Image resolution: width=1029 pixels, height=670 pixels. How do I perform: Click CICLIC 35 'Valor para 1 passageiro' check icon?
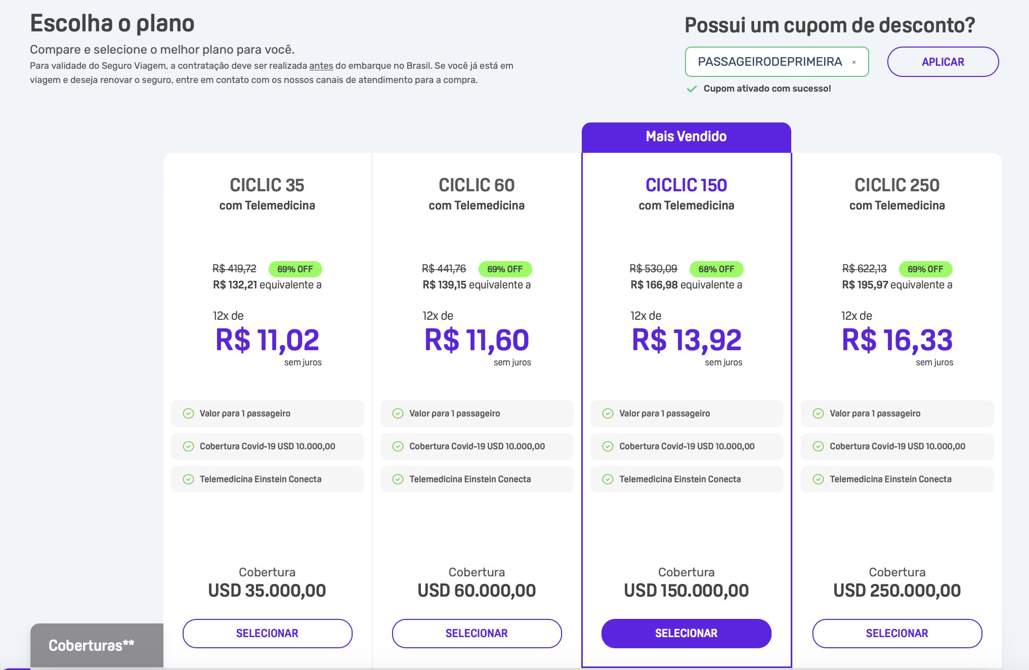pos(188,413)
